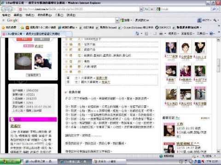Close the Google toolbar with X

[3, 20]
